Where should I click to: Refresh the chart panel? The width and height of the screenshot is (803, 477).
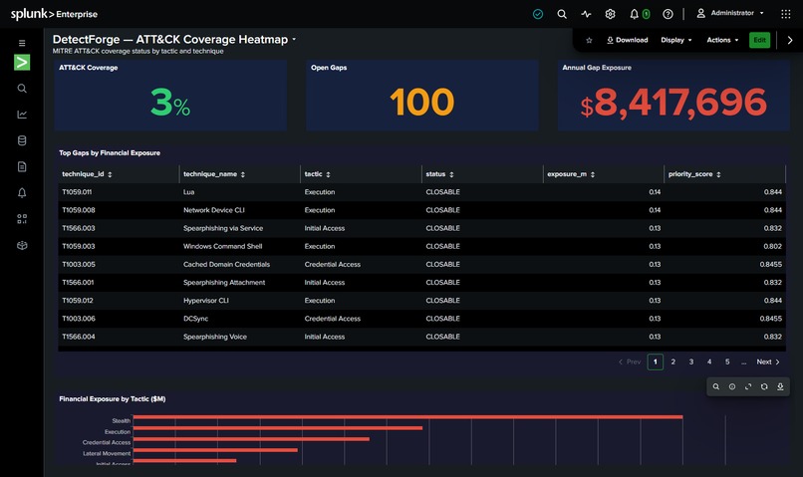[x=764, y=387]
